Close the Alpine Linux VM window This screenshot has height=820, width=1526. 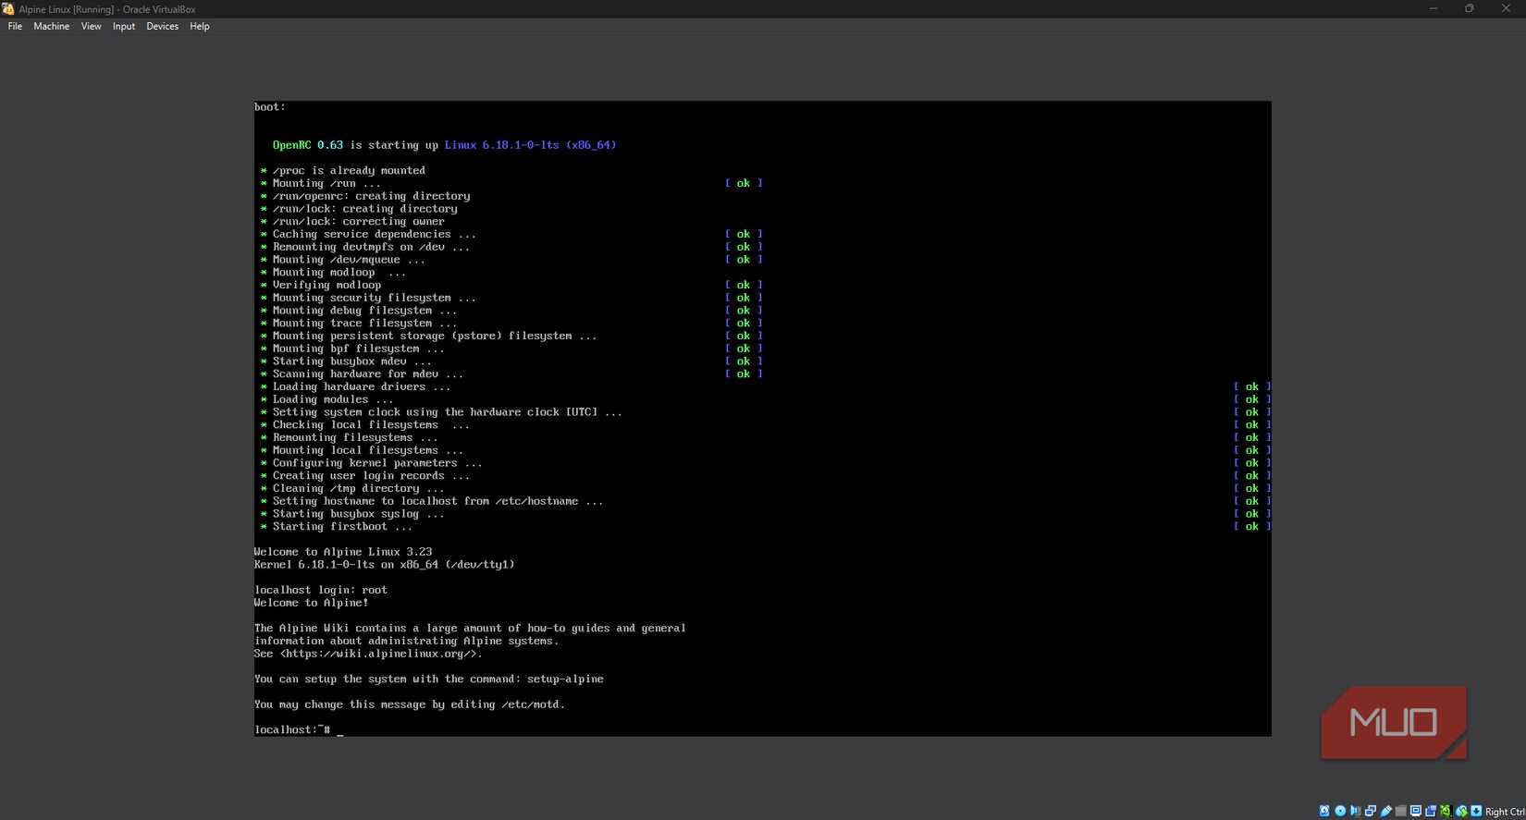(x=1506, y=8)
